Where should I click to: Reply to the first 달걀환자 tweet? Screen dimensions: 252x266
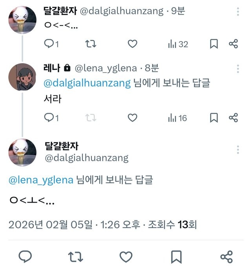[x=49, y=44]
